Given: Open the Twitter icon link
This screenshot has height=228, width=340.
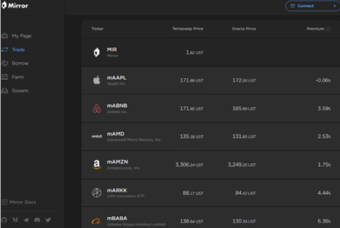Looking at the screenshot, I should 48,220.
